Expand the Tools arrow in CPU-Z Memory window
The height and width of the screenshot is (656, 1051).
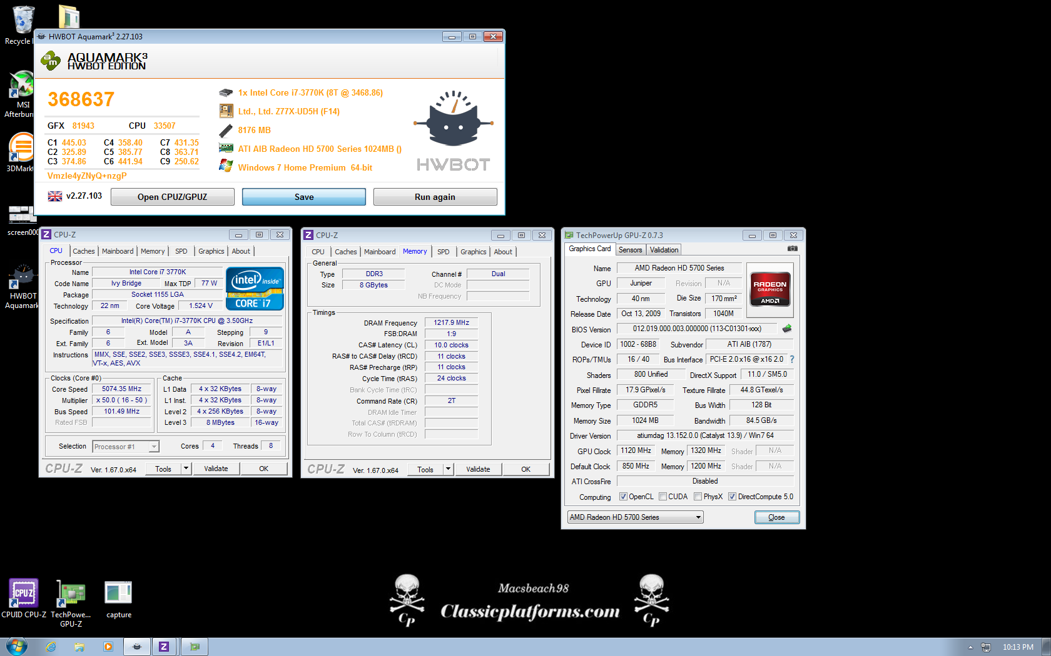pyautogui.click(x=449, y=469)
